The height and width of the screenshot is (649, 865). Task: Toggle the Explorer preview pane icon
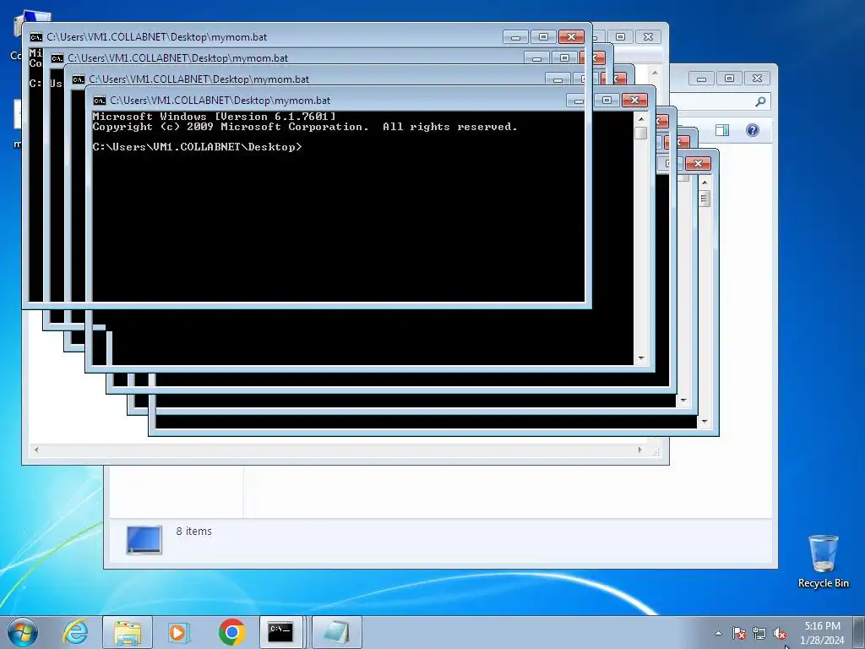(722, 130)
